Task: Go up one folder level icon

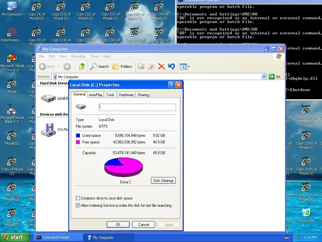Action: tap(82, 66)
